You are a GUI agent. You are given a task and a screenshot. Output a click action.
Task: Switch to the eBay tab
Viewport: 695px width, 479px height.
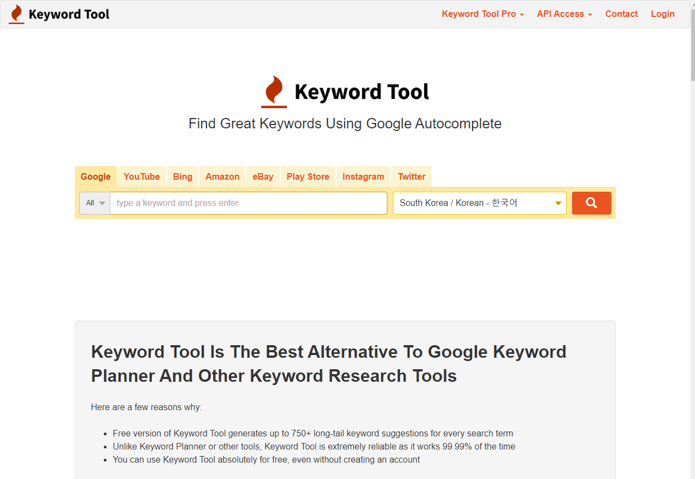pos(263,176)
